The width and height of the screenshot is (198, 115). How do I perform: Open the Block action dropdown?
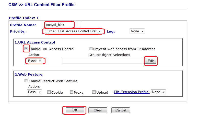[35, 61]
